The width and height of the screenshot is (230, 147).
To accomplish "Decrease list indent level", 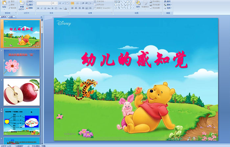I will coord(83,3).
